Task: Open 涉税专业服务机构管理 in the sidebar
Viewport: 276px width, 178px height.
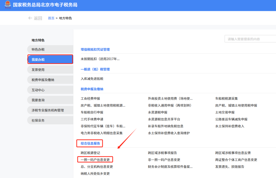Action: pyautogui.click(x=50, y=110)
